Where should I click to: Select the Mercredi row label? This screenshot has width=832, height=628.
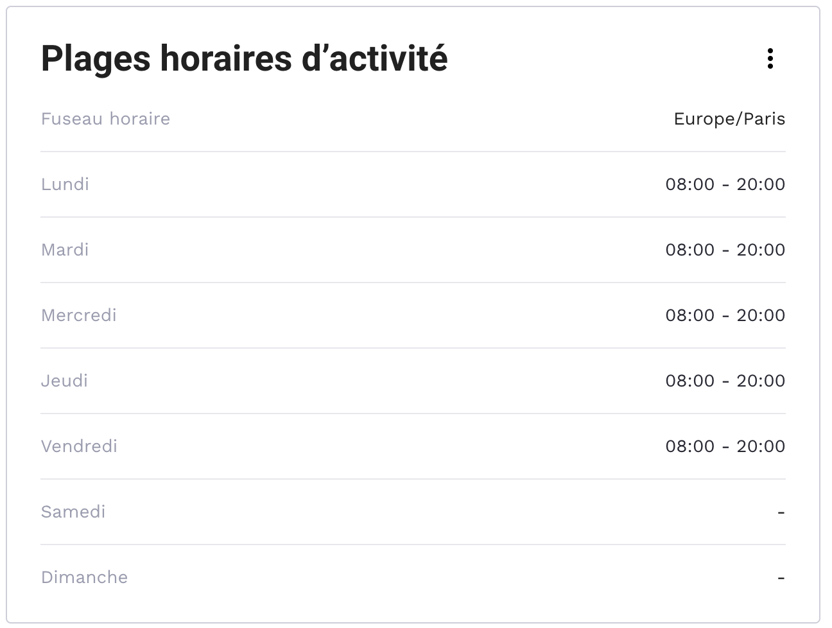tap(79, 315)
